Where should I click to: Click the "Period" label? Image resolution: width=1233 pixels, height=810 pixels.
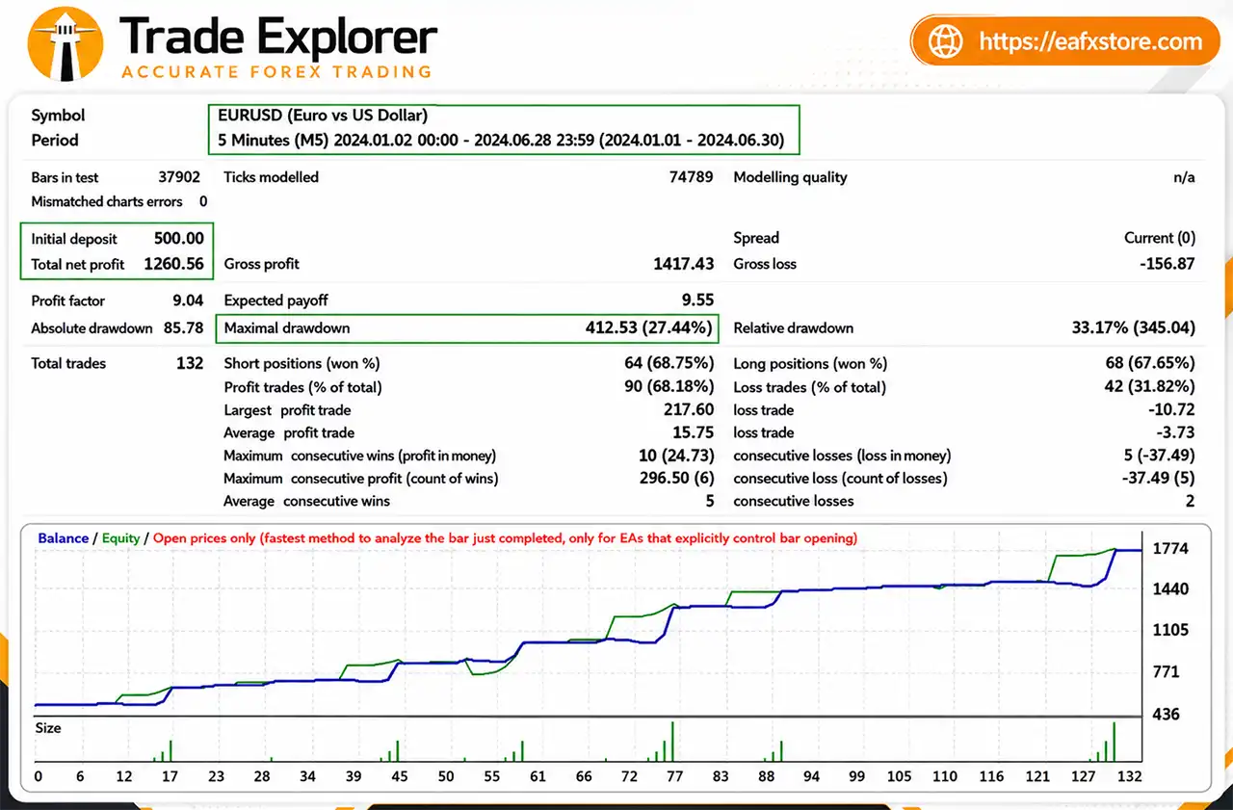55,141
